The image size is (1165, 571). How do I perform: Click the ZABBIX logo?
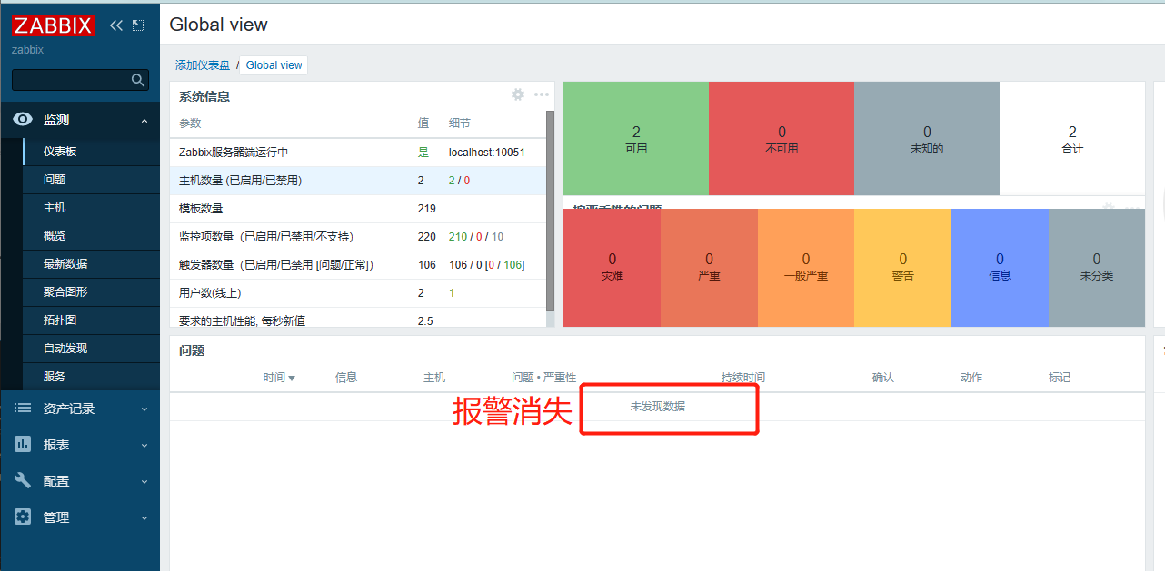53,25
